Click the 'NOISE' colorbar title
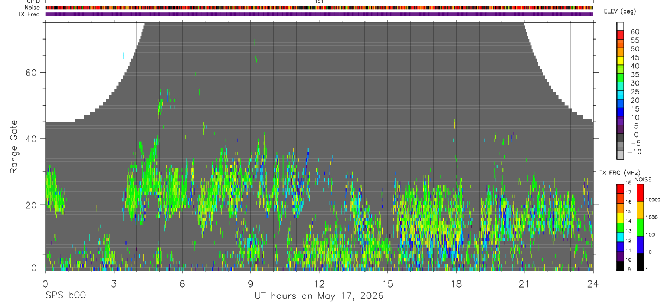 [643, 179]
